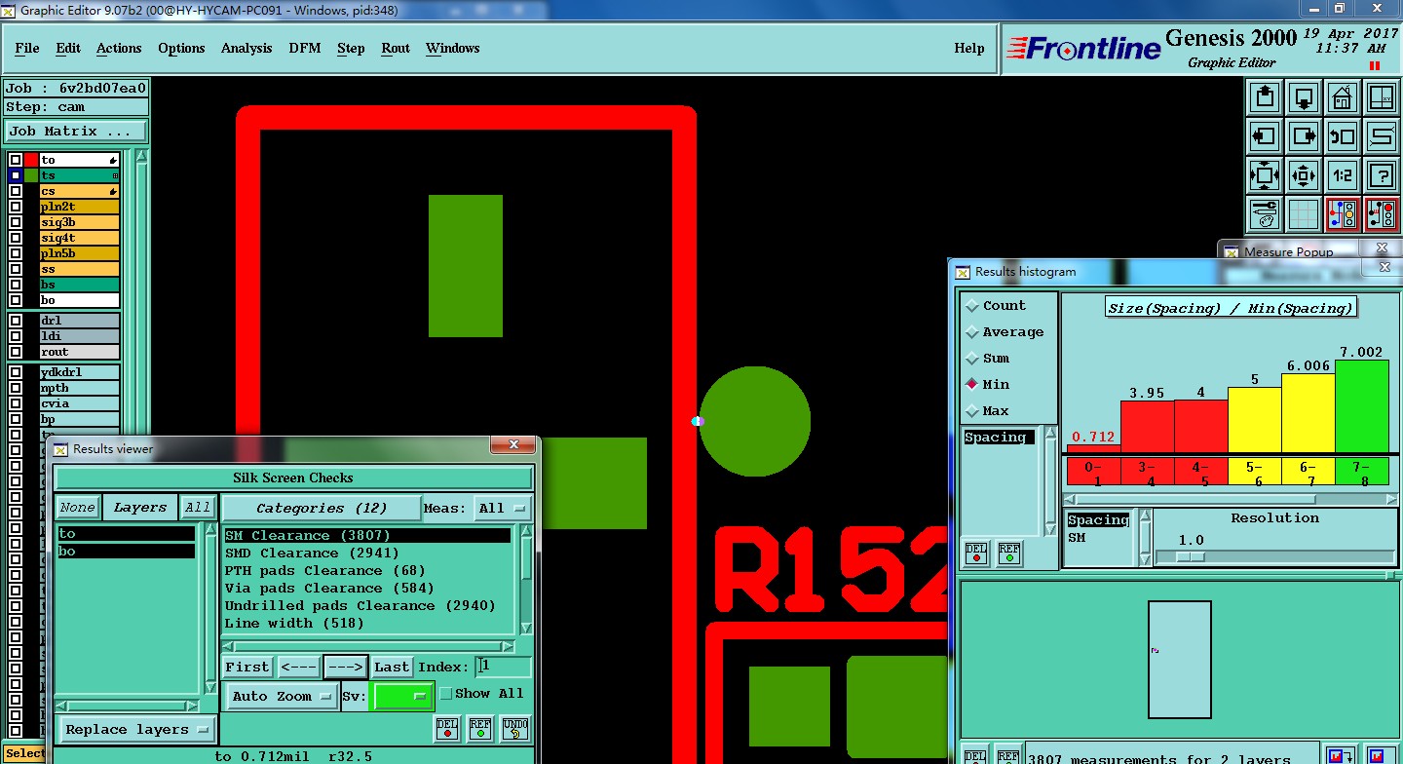1403x764 pixels.
Task: Open the Edit menu
Action: (x=68, y=48)
